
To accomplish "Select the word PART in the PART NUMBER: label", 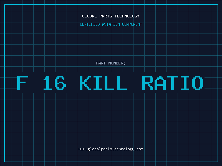I will click(x=100, y=63).
